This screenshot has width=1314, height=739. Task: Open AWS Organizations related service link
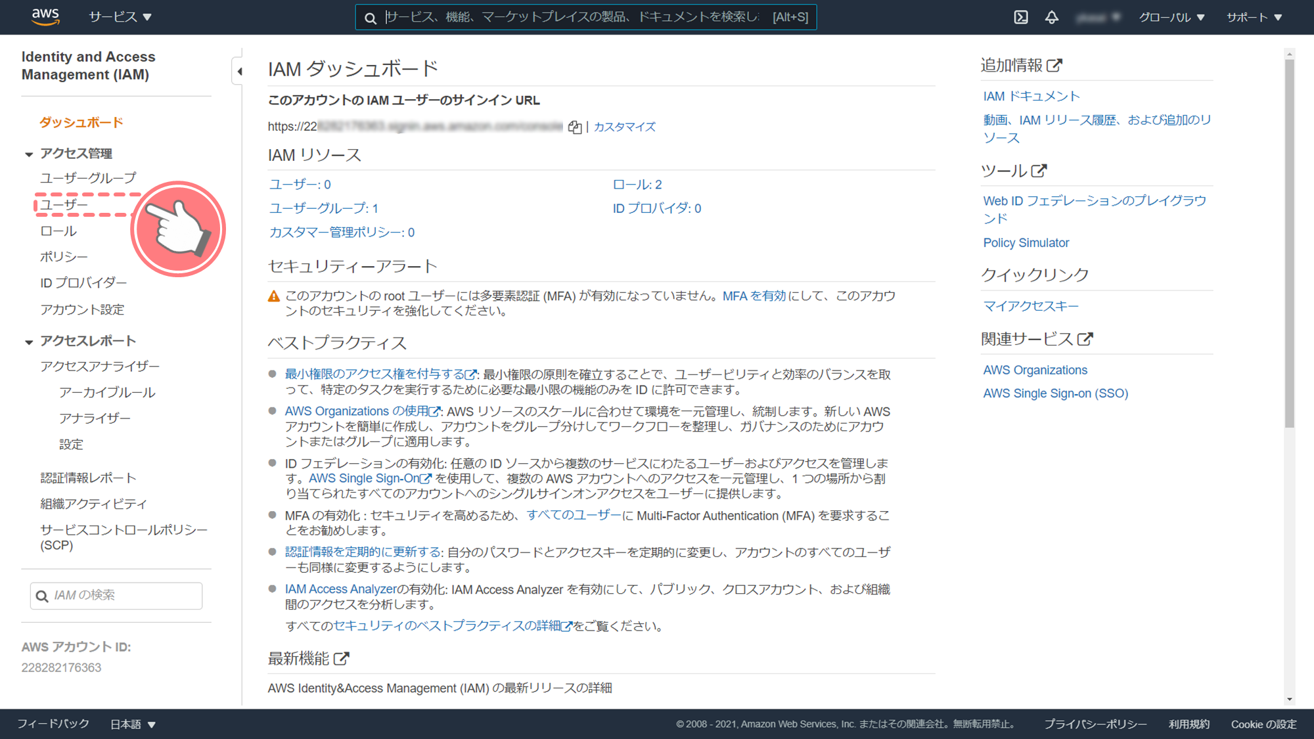(1035, 370)
